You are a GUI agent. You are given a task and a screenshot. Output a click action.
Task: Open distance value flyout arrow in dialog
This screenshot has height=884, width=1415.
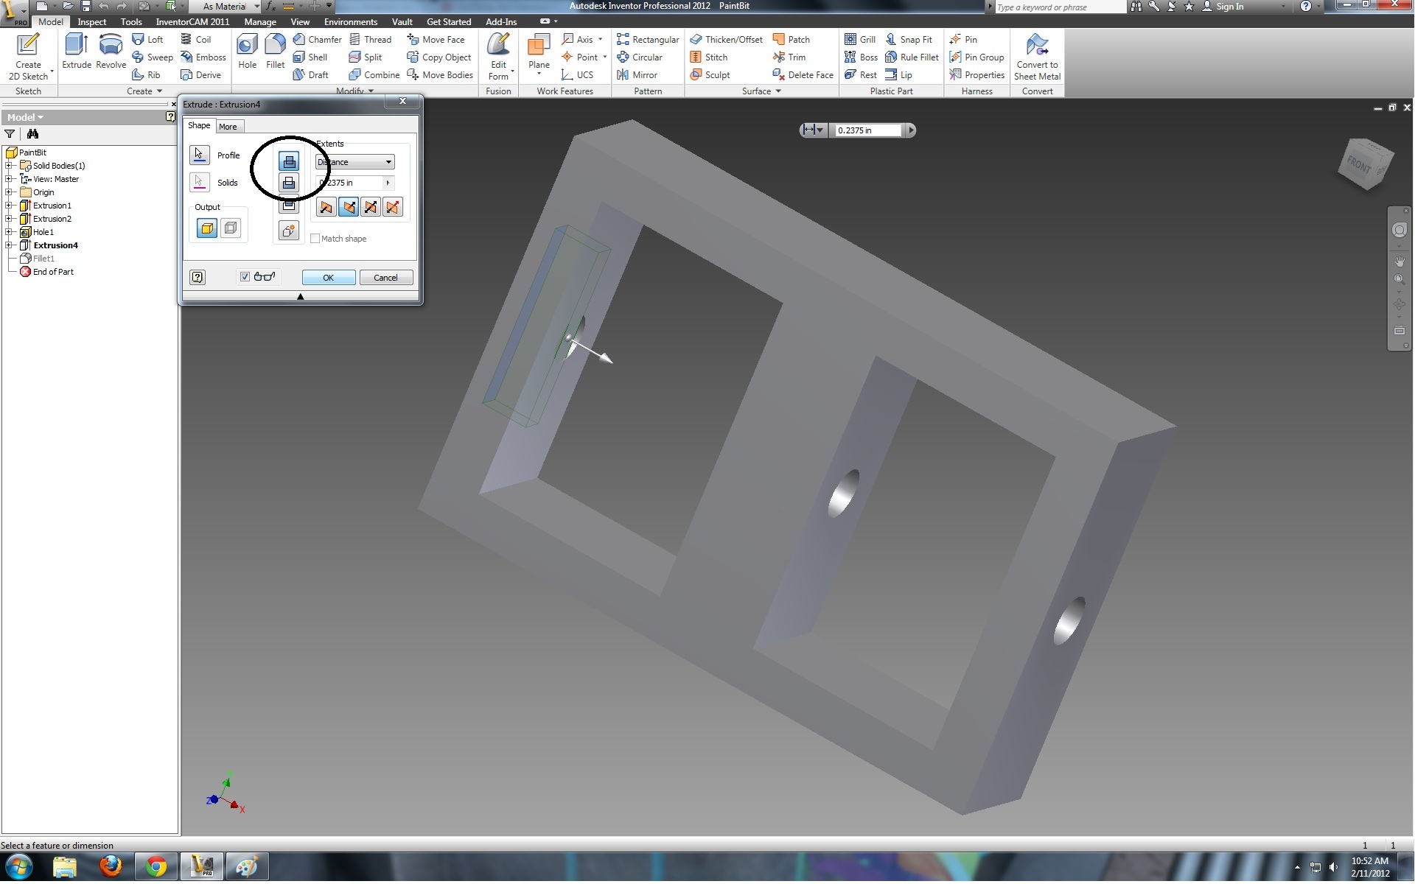[388, 183]
